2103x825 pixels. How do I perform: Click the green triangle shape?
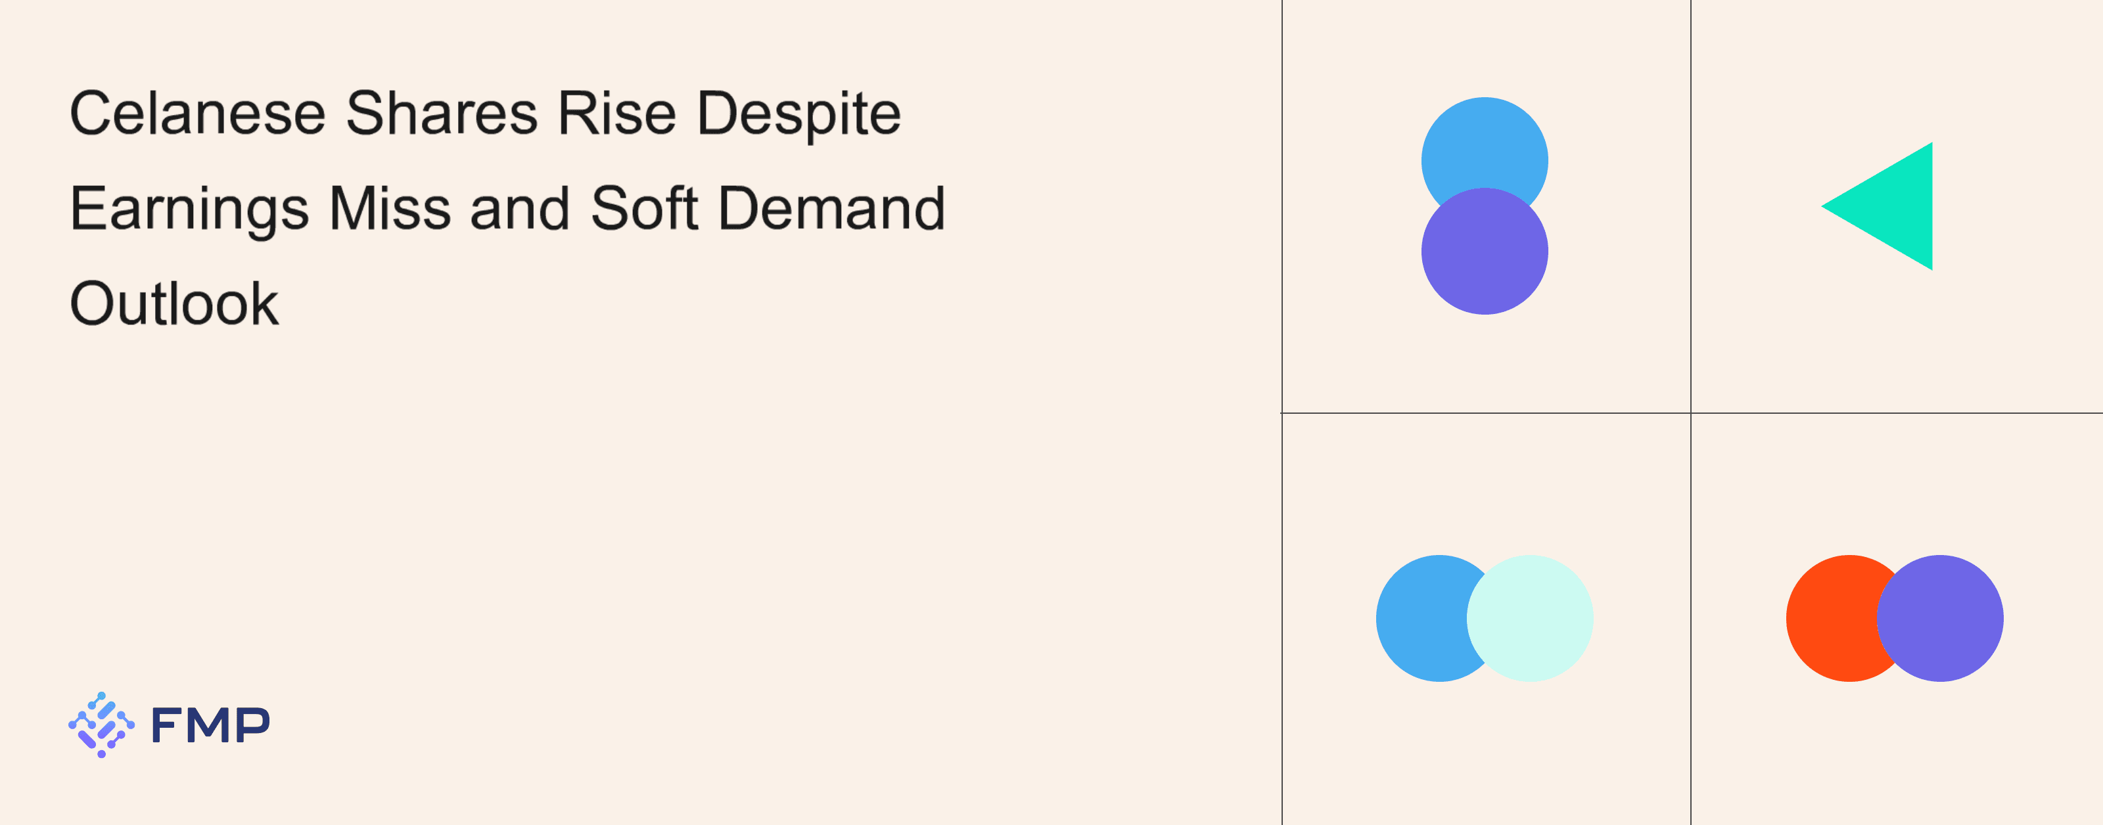[1895, 206]
